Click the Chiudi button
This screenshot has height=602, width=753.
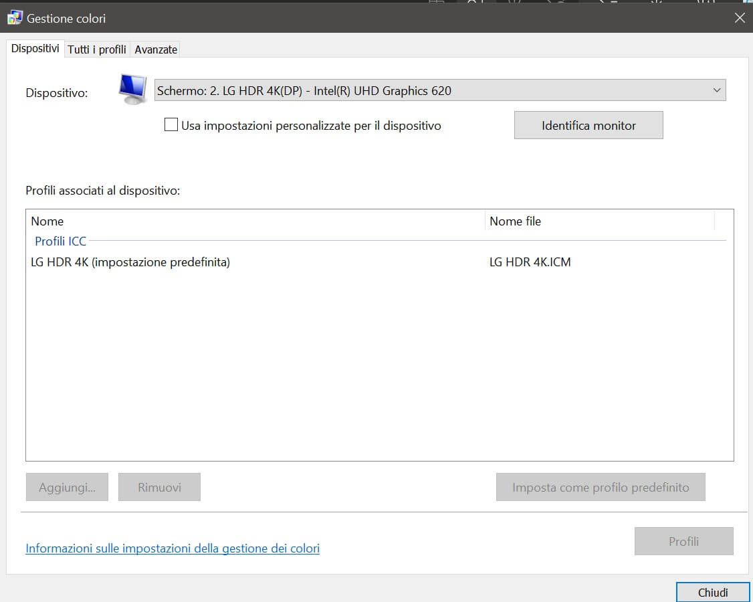click(x=713, y=592)
